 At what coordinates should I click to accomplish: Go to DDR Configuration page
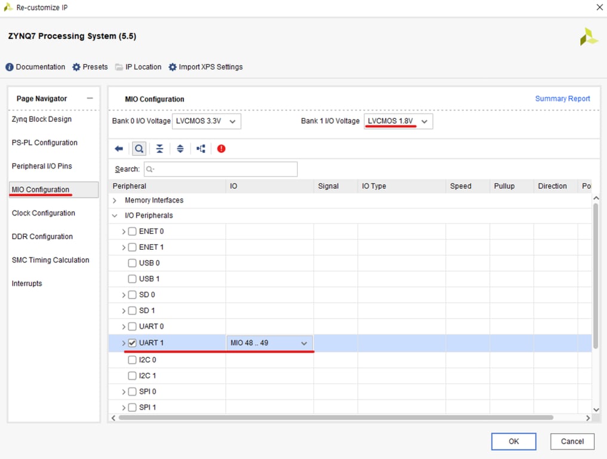42,237
